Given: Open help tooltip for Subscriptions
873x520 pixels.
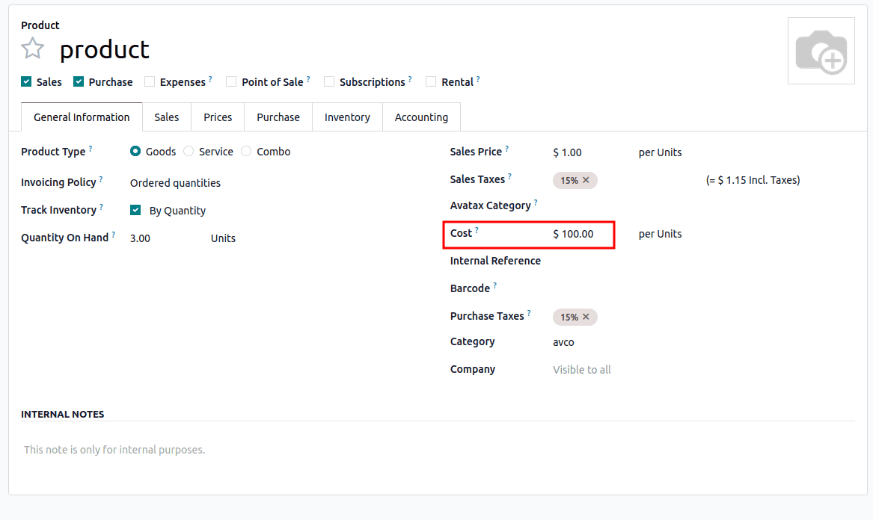Looking at the screenshot, I should (410, 79).
